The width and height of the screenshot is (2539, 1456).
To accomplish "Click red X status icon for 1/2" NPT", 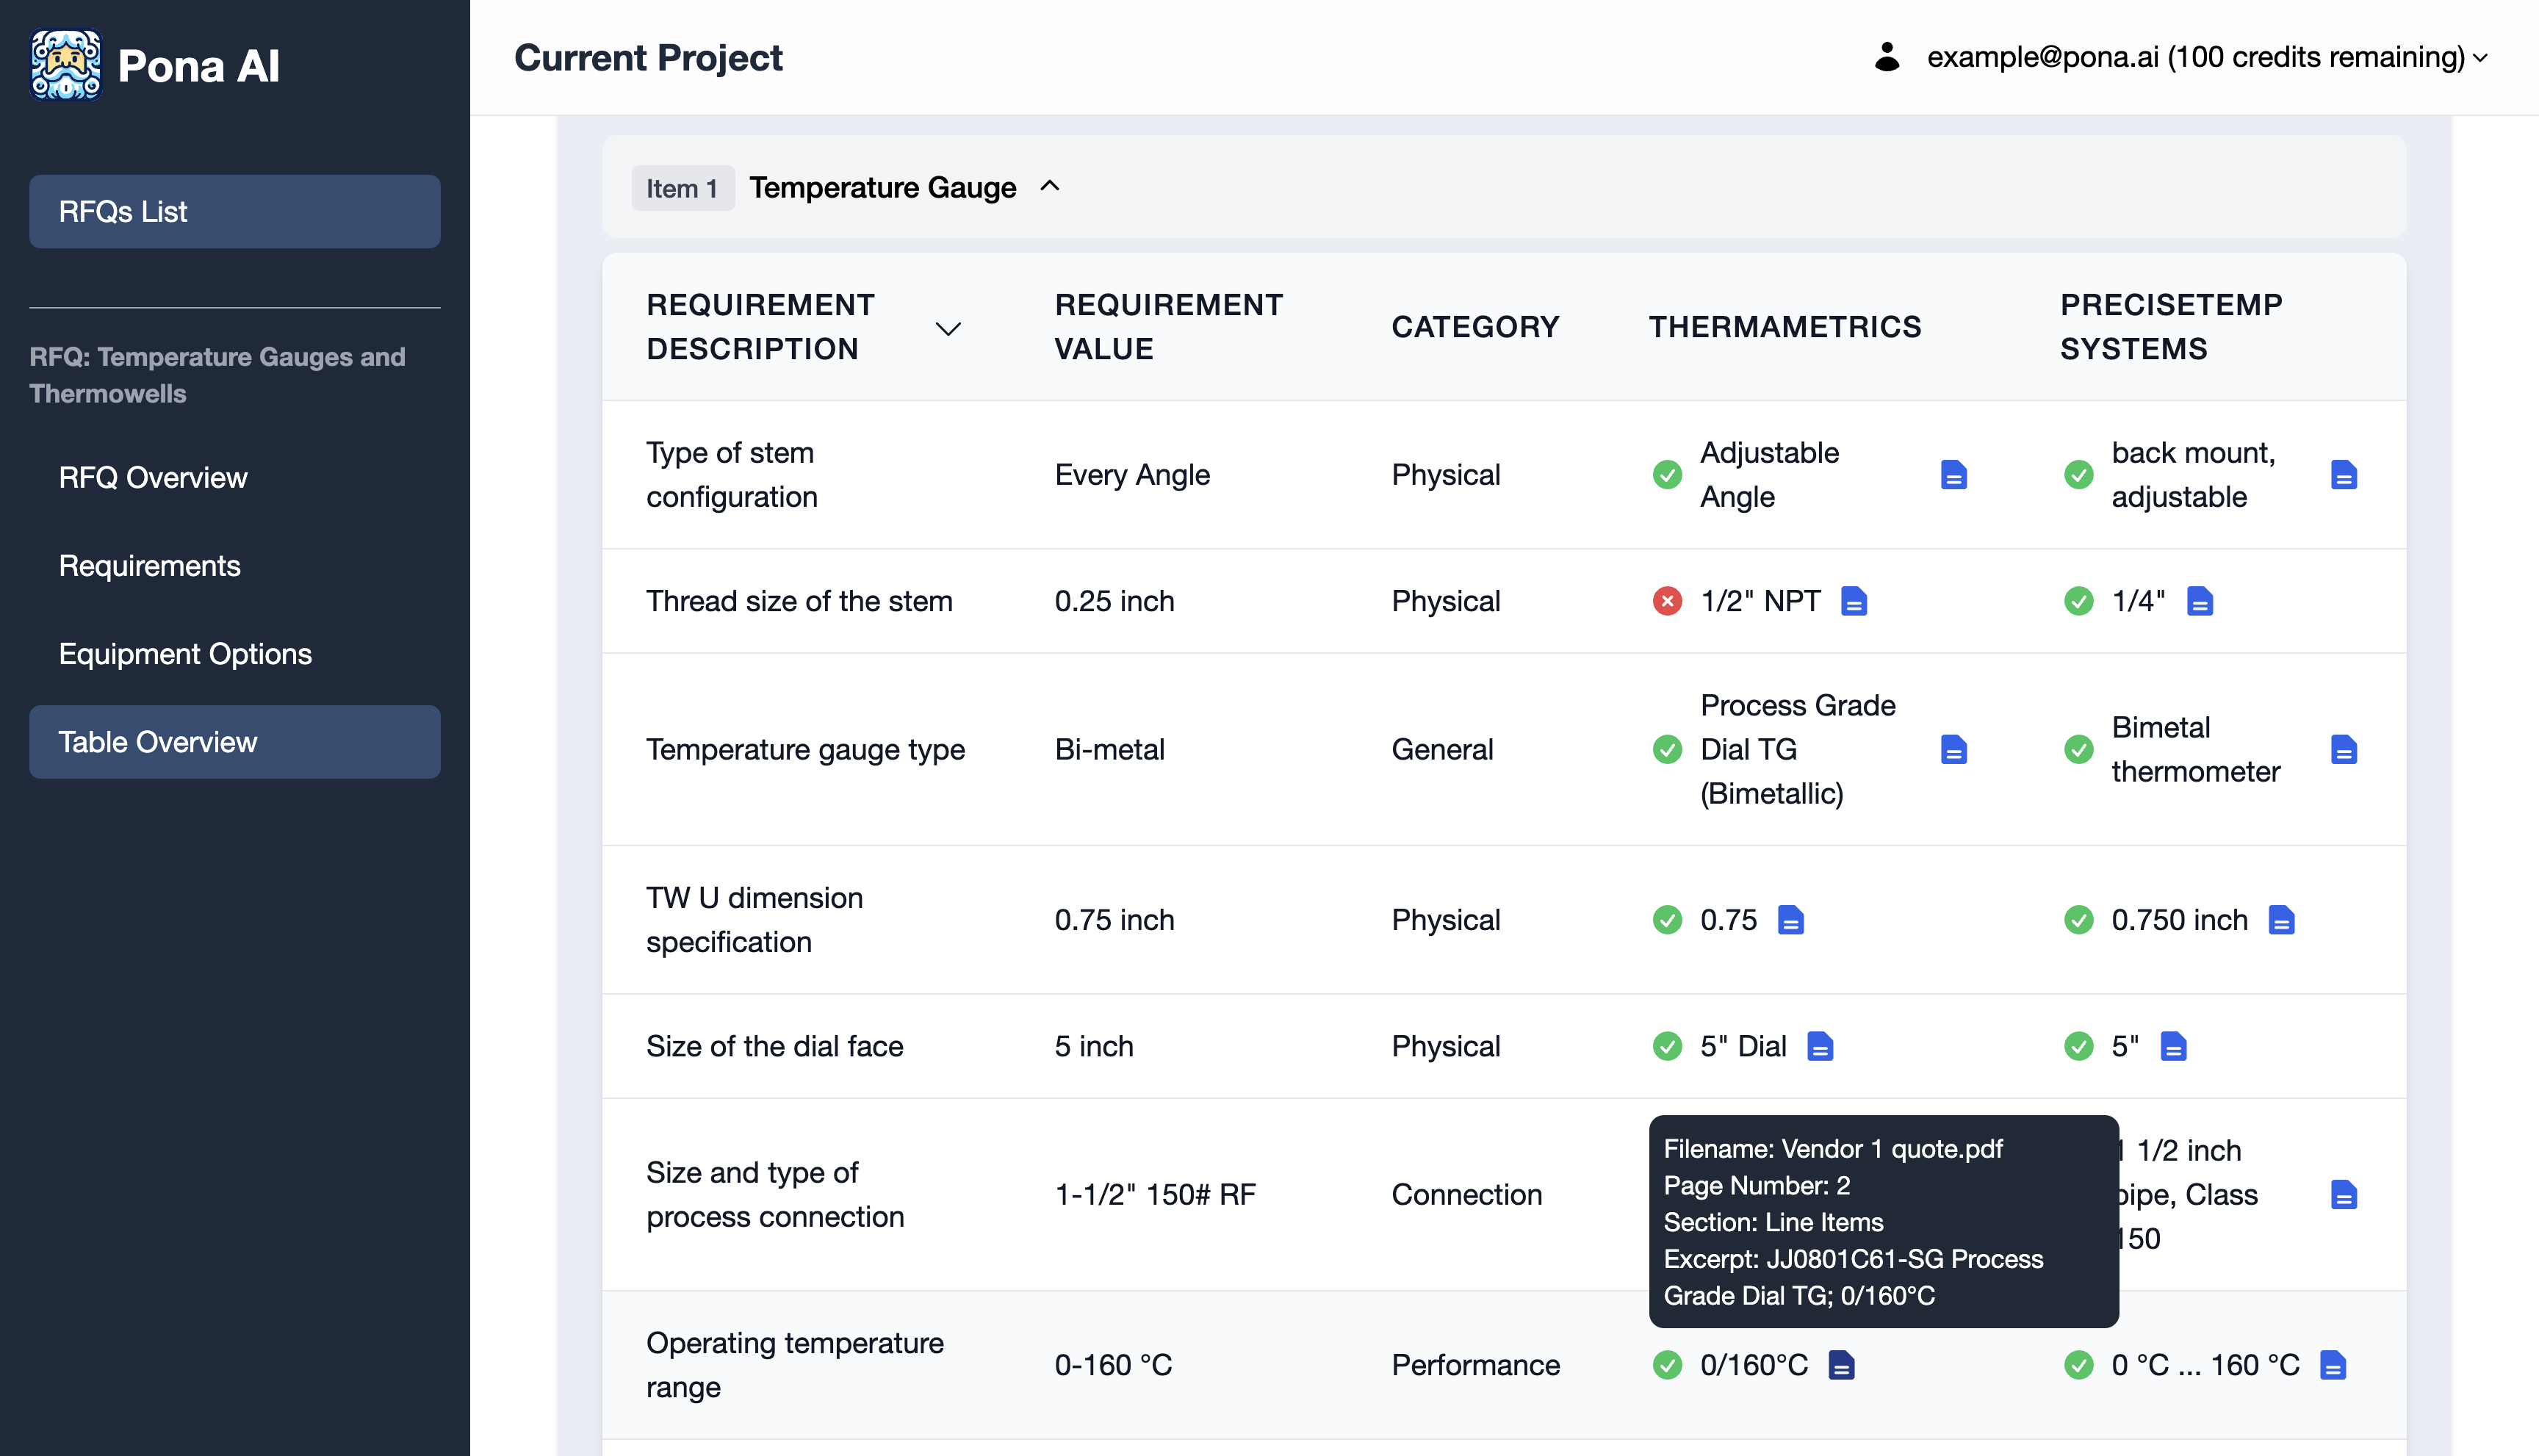I will [1667, 601].
